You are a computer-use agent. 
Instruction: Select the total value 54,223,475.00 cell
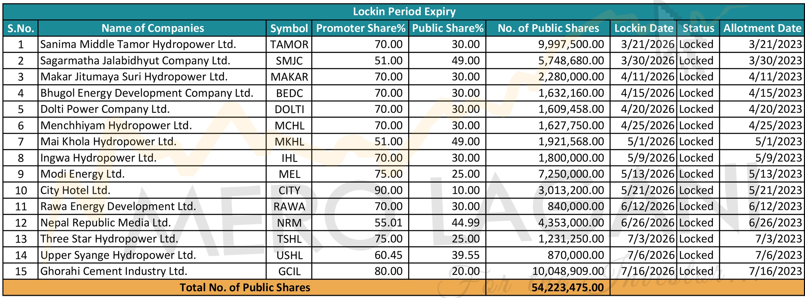tap(567, 288)
